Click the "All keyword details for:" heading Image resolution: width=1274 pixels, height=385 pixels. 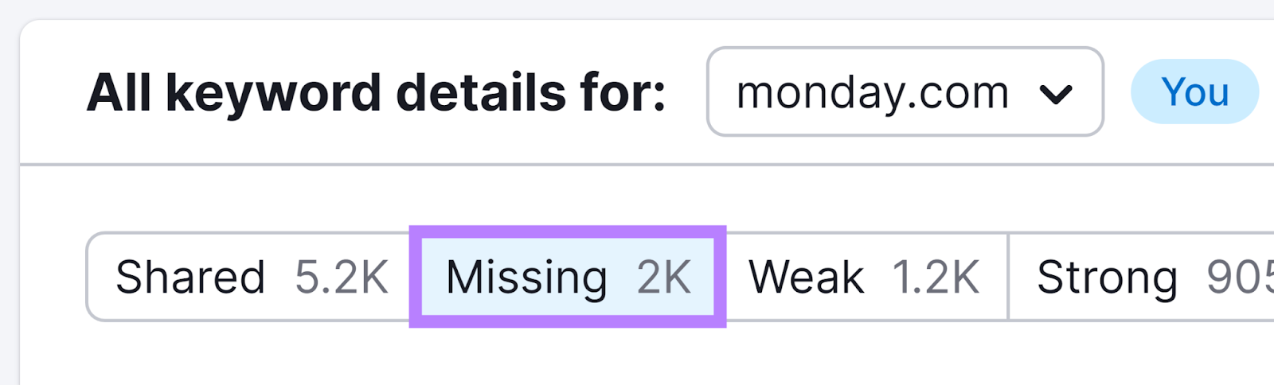click(x=376, y=93)
